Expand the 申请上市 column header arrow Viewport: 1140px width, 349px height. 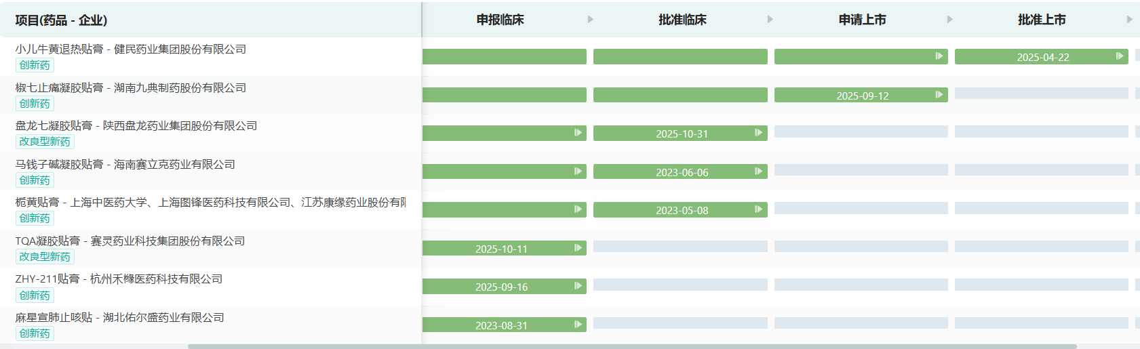tap(950, 20)
